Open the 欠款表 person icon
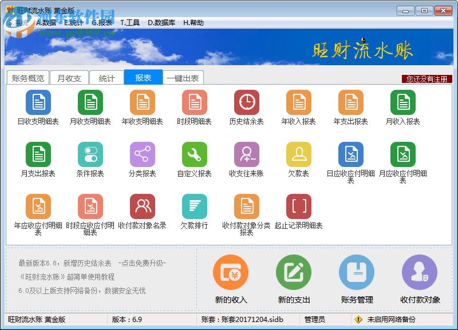 pos(298,154)
